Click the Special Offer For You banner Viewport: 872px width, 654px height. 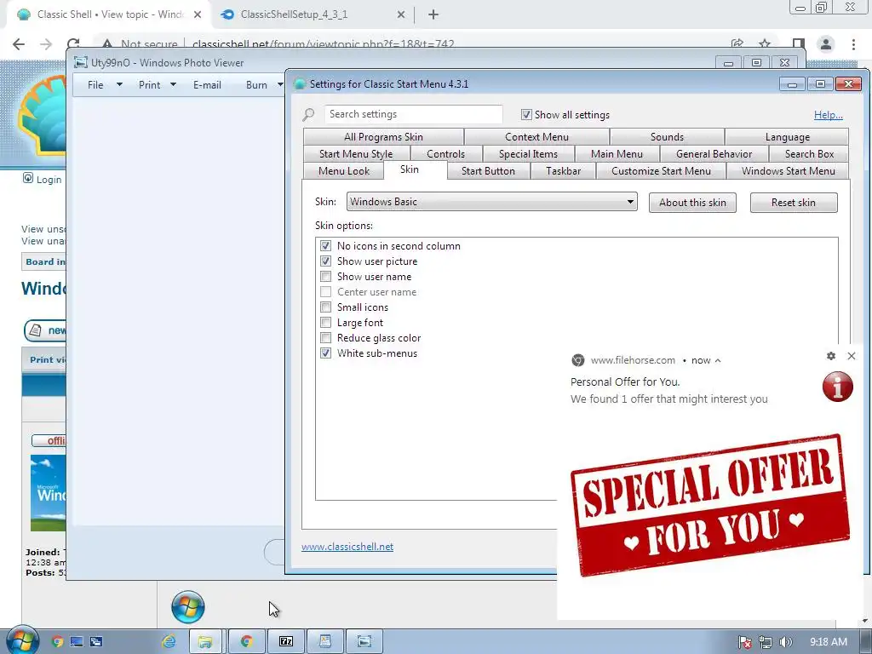pos(710,505)
